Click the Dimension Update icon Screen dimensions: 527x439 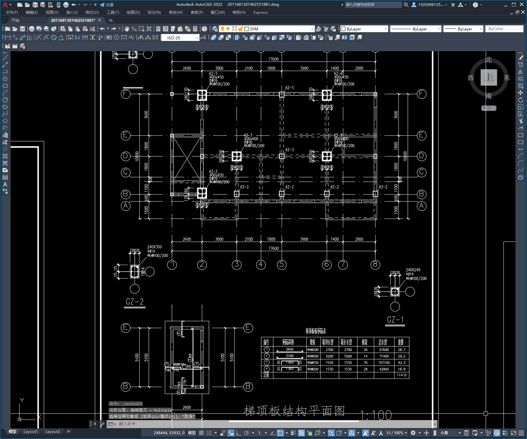(155, 37)
